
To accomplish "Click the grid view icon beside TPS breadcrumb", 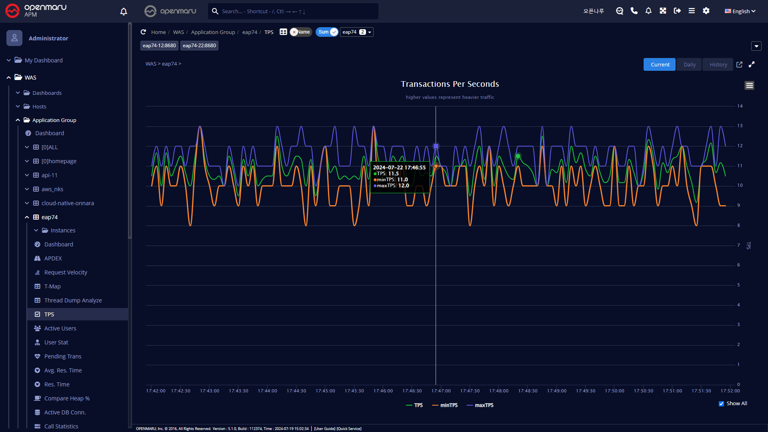I will coord(283,32).
